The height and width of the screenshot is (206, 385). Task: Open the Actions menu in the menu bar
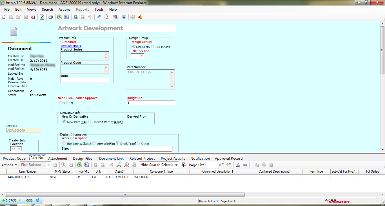pos(64,9)
